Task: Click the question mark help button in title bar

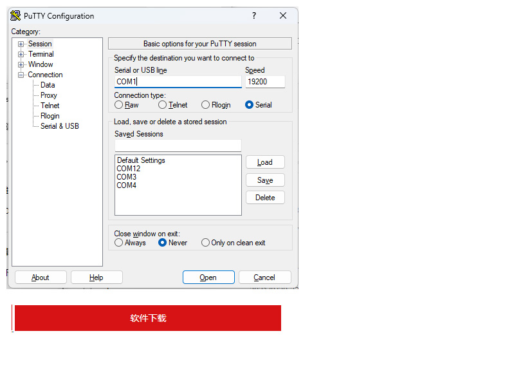Action: click(x=254, y=15)
